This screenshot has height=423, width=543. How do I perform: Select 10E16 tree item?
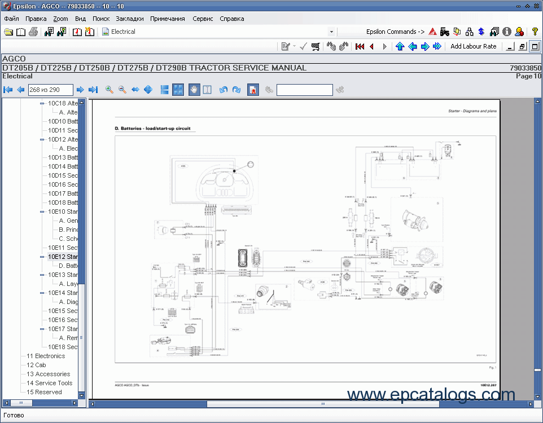pos(63,320)
